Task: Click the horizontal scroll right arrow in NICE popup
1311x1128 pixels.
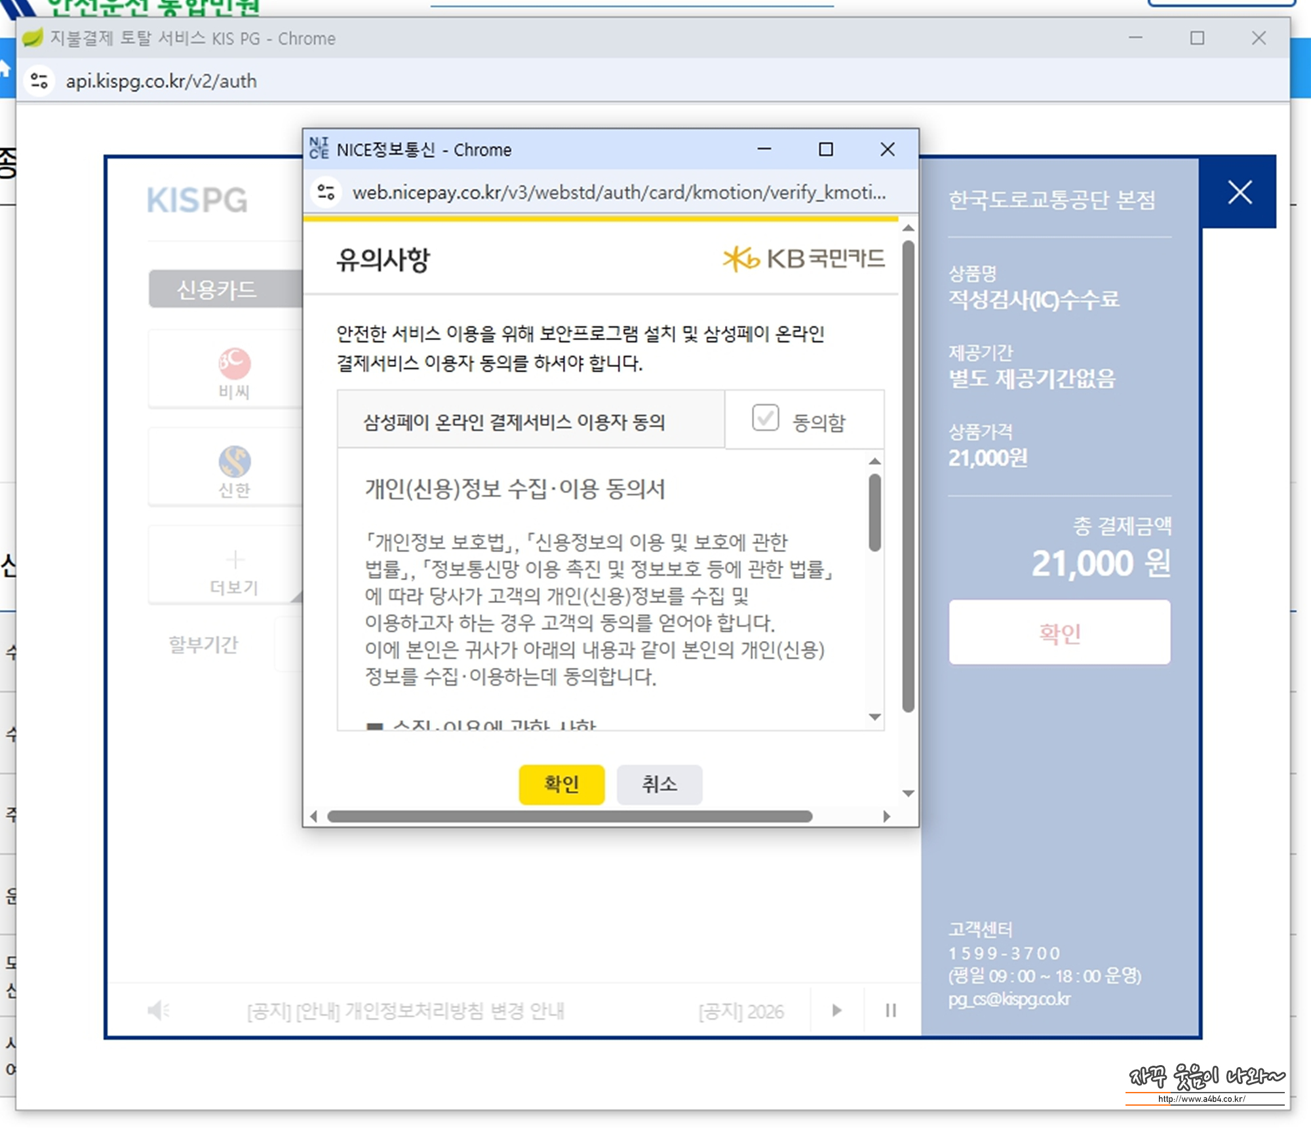Action: [x=886, y=816]
